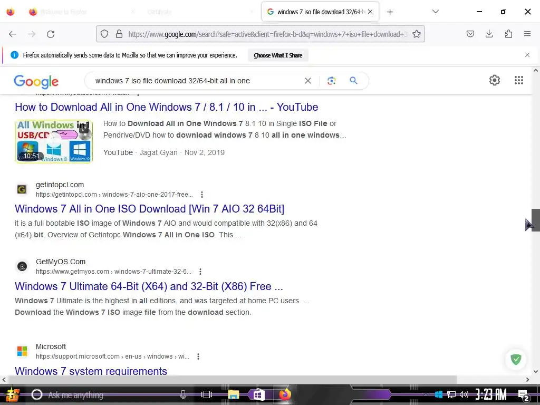
Task: Switch to the Welcome to Firefox tab
Action: [82, 12]
